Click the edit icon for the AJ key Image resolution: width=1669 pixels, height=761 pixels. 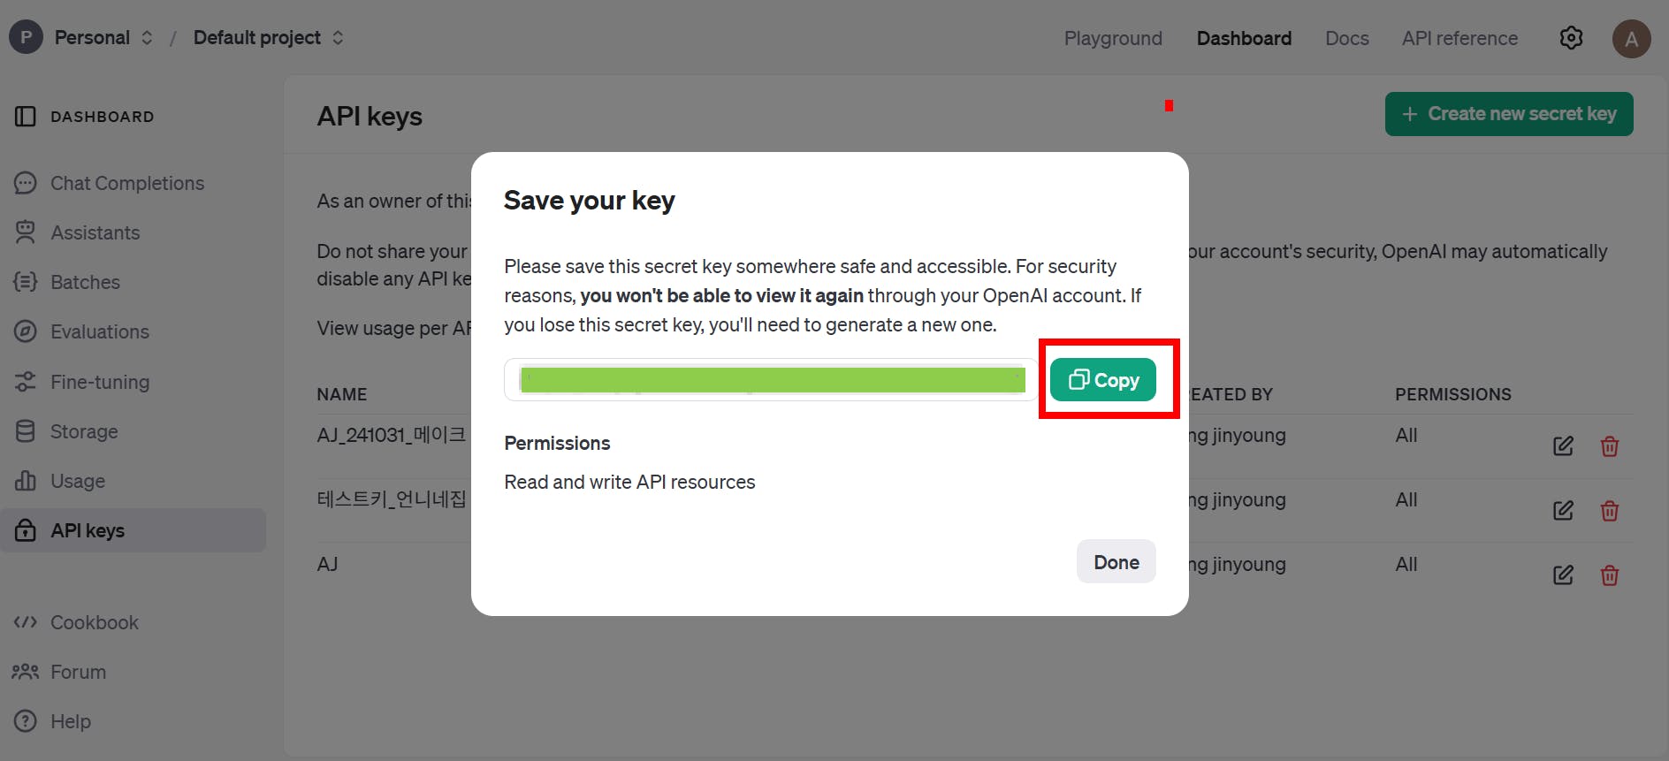click(x=1563, y=575)
